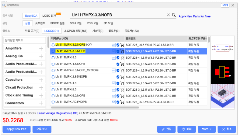
Task: Clear the search text with the X icon
Action: click(168, 15)
